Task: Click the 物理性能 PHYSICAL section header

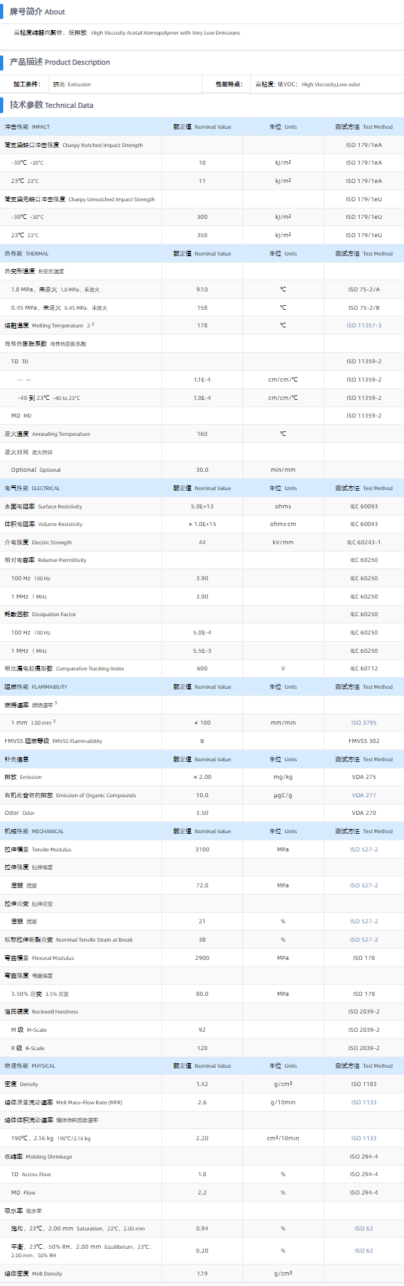Action: [x=30, y=1066]
